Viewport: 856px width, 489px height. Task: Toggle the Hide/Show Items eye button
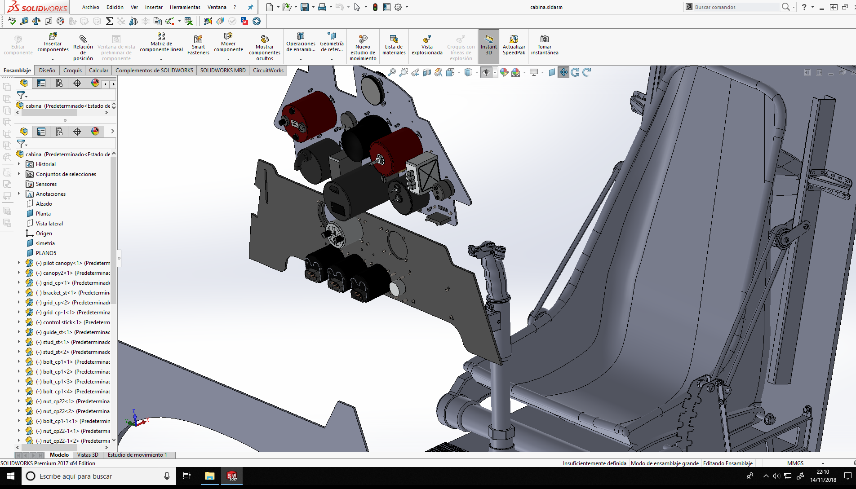486,72
